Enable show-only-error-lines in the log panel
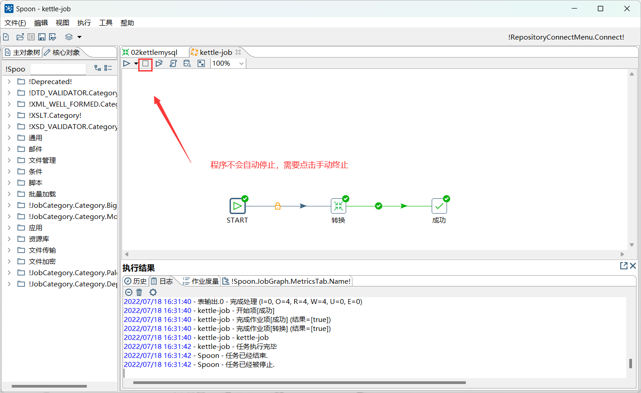Viewport: 641px width, 393px height. [129, 292]
